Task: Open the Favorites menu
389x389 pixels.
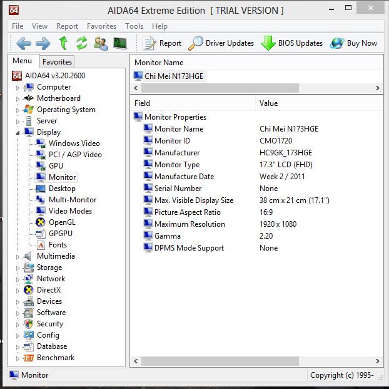Action: click(x=101, y=26)
